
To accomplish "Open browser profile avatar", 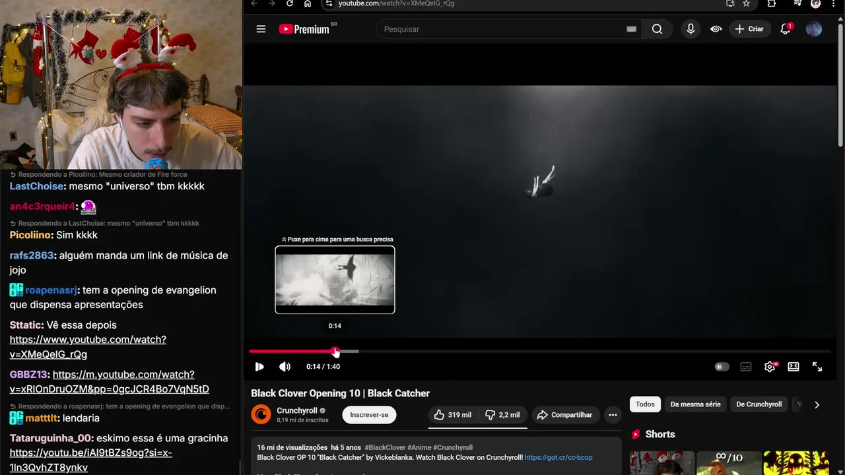I will 816,3.
